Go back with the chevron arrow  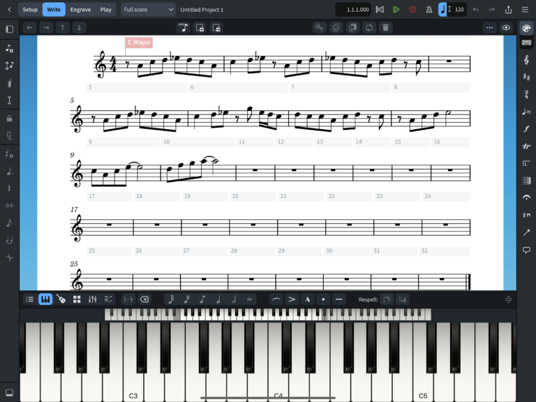tap(9, 10)
